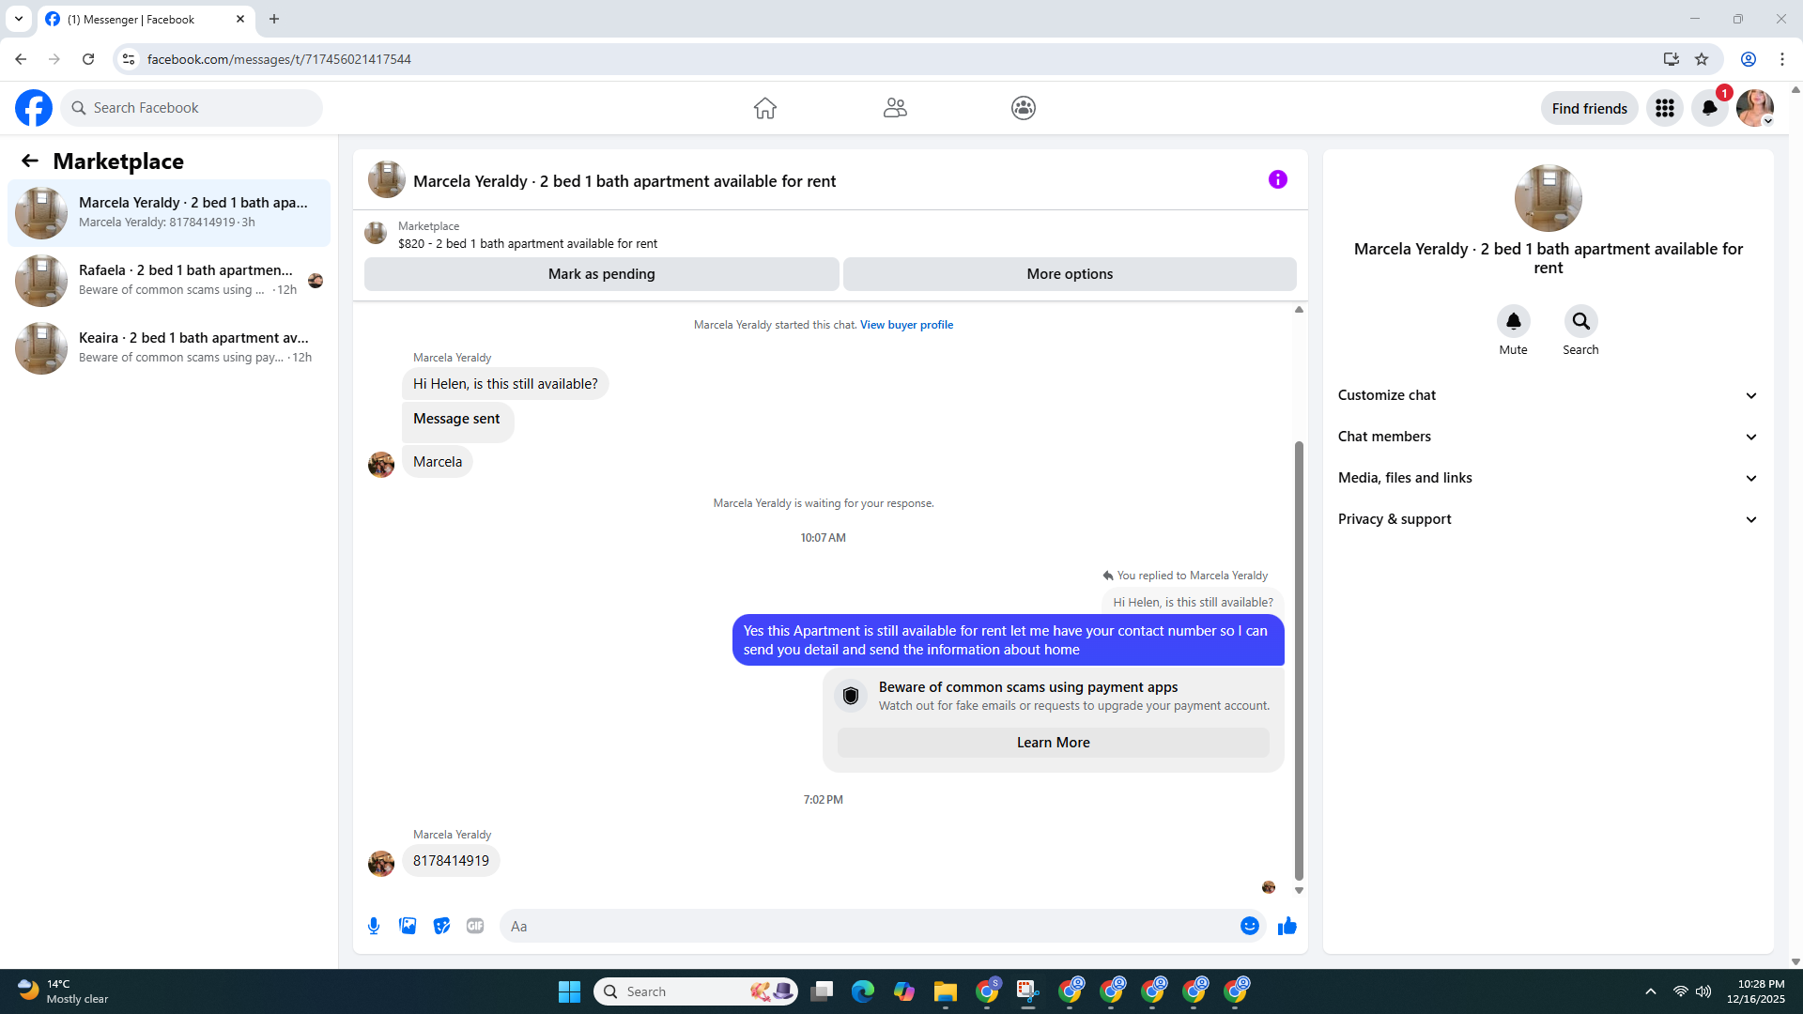1803x1014 pixels.
Task: Click the listing thumbnail in chat header
Action: click(387, 179)
